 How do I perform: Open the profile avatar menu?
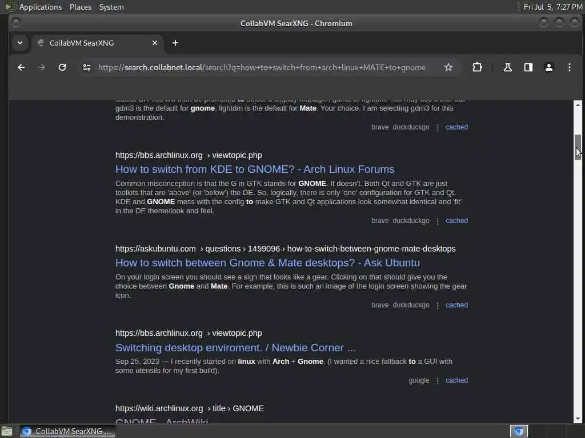point(549,67)
